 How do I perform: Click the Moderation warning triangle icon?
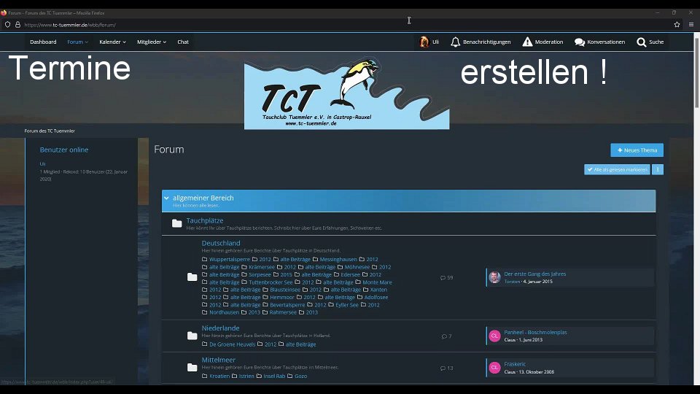tap(527, 42)
